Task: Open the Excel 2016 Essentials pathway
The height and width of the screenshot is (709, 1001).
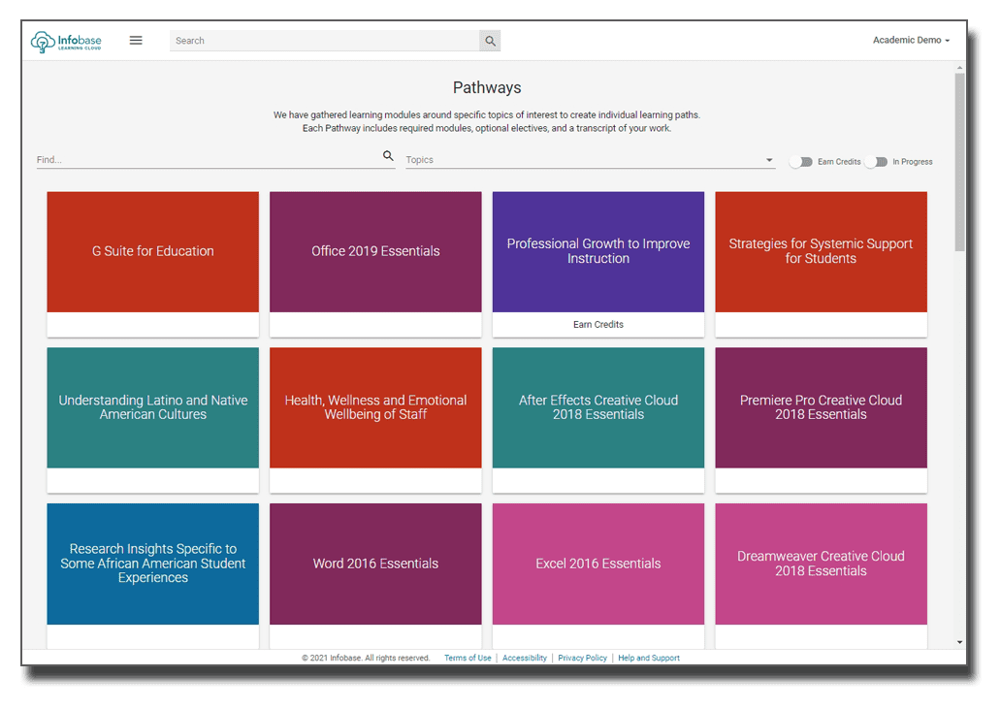Action: point(598,575)
